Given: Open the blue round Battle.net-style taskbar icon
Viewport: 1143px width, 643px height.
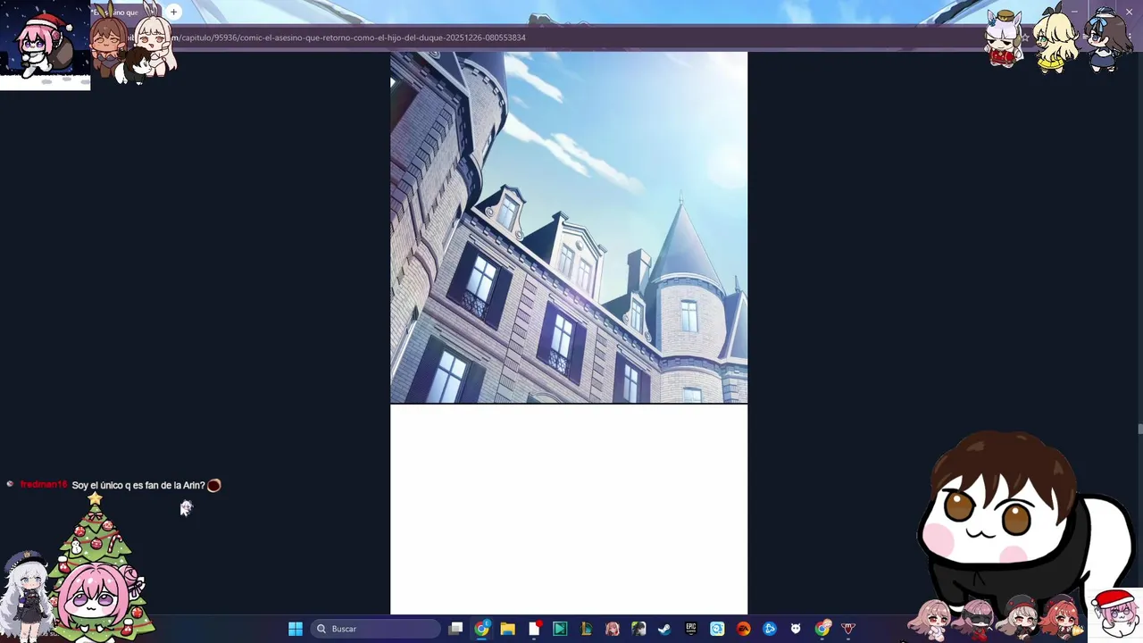Looking at the screenshot, I should point(770,629).
